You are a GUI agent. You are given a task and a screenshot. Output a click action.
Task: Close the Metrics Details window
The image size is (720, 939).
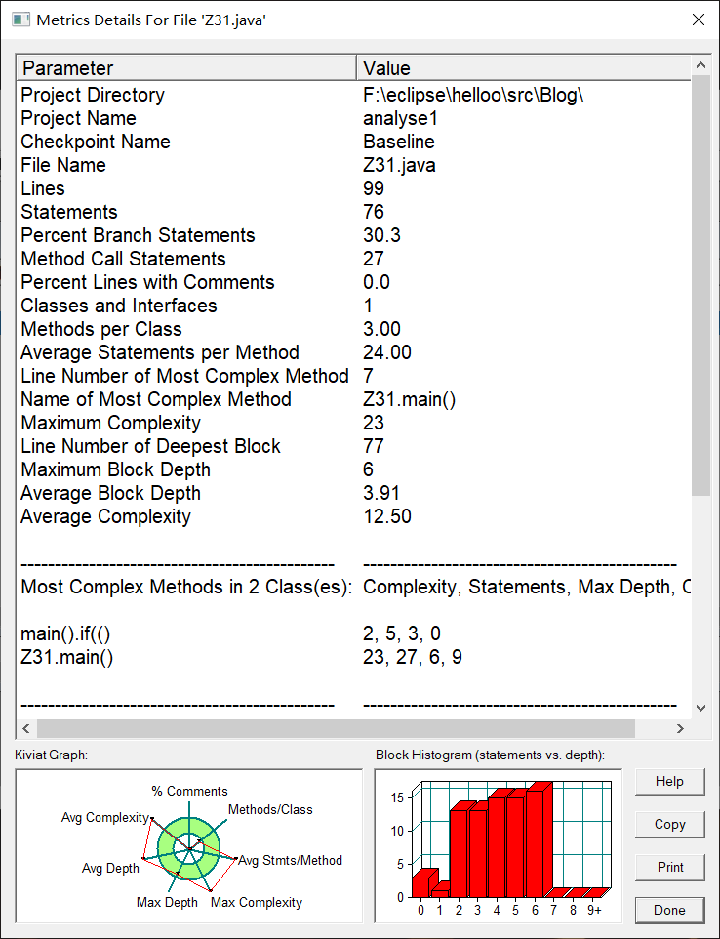tap(698, 20)
